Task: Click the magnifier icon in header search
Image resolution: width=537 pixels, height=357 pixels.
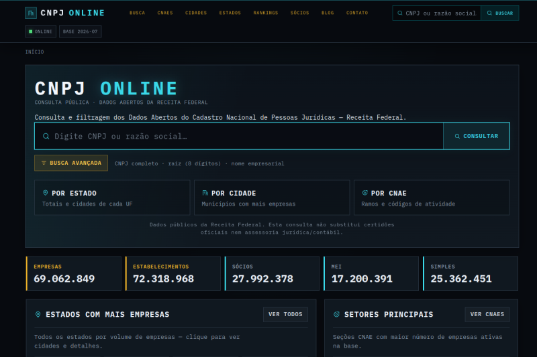Action: [x=399, y=13]
